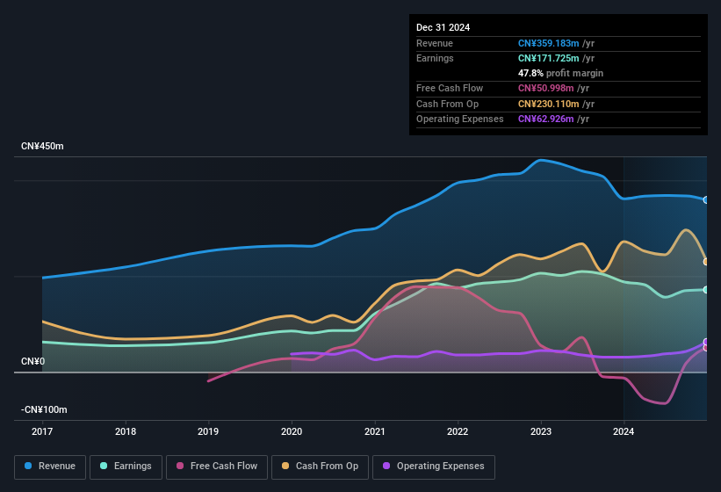This screenshot has width=721, height=492.
Task: Select the 2017 label on the x-axis
Action: (42, 431)
